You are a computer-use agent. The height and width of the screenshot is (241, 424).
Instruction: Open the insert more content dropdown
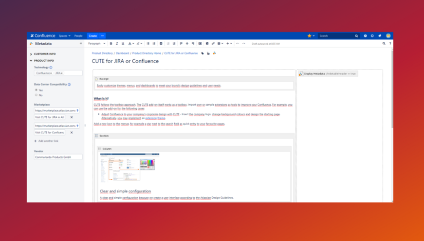click(229, 43)
